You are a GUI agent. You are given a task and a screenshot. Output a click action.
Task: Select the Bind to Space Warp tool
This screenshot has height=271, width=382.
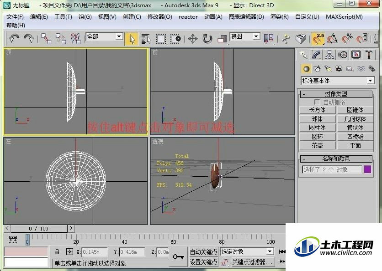(x=75, y=39)
